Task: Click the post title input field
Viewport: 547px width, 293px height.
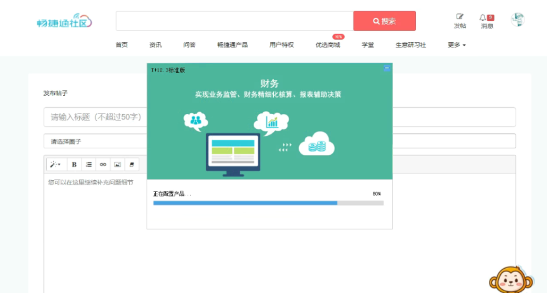Action: pos(279,117)
